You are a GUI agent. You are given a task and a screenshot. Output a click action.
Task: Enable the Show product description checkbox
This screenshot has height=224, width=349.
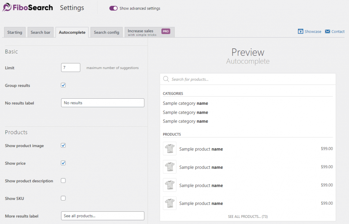click(63, 180)
